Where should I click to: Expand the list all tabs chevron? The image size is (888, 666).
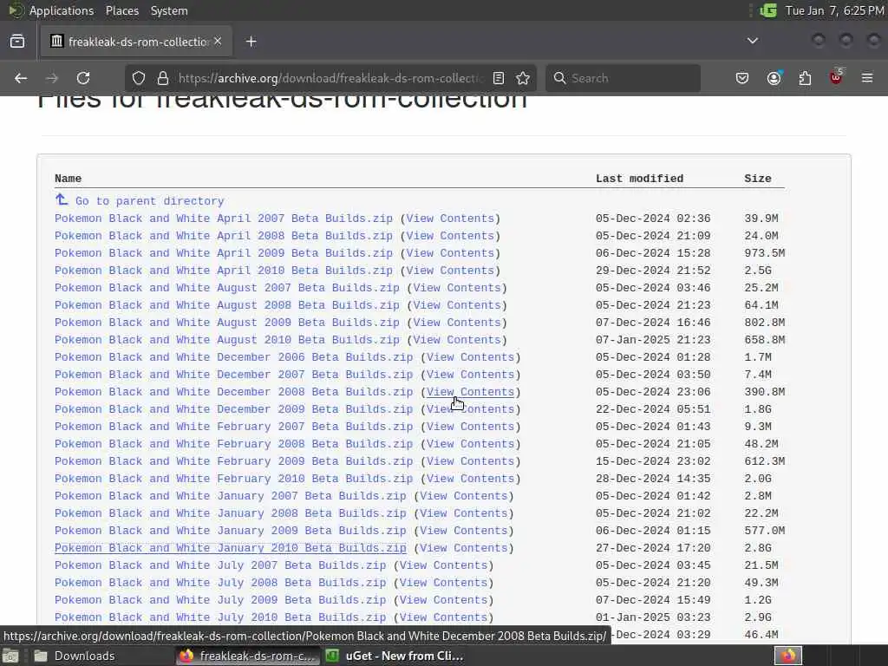click(753, 41)
